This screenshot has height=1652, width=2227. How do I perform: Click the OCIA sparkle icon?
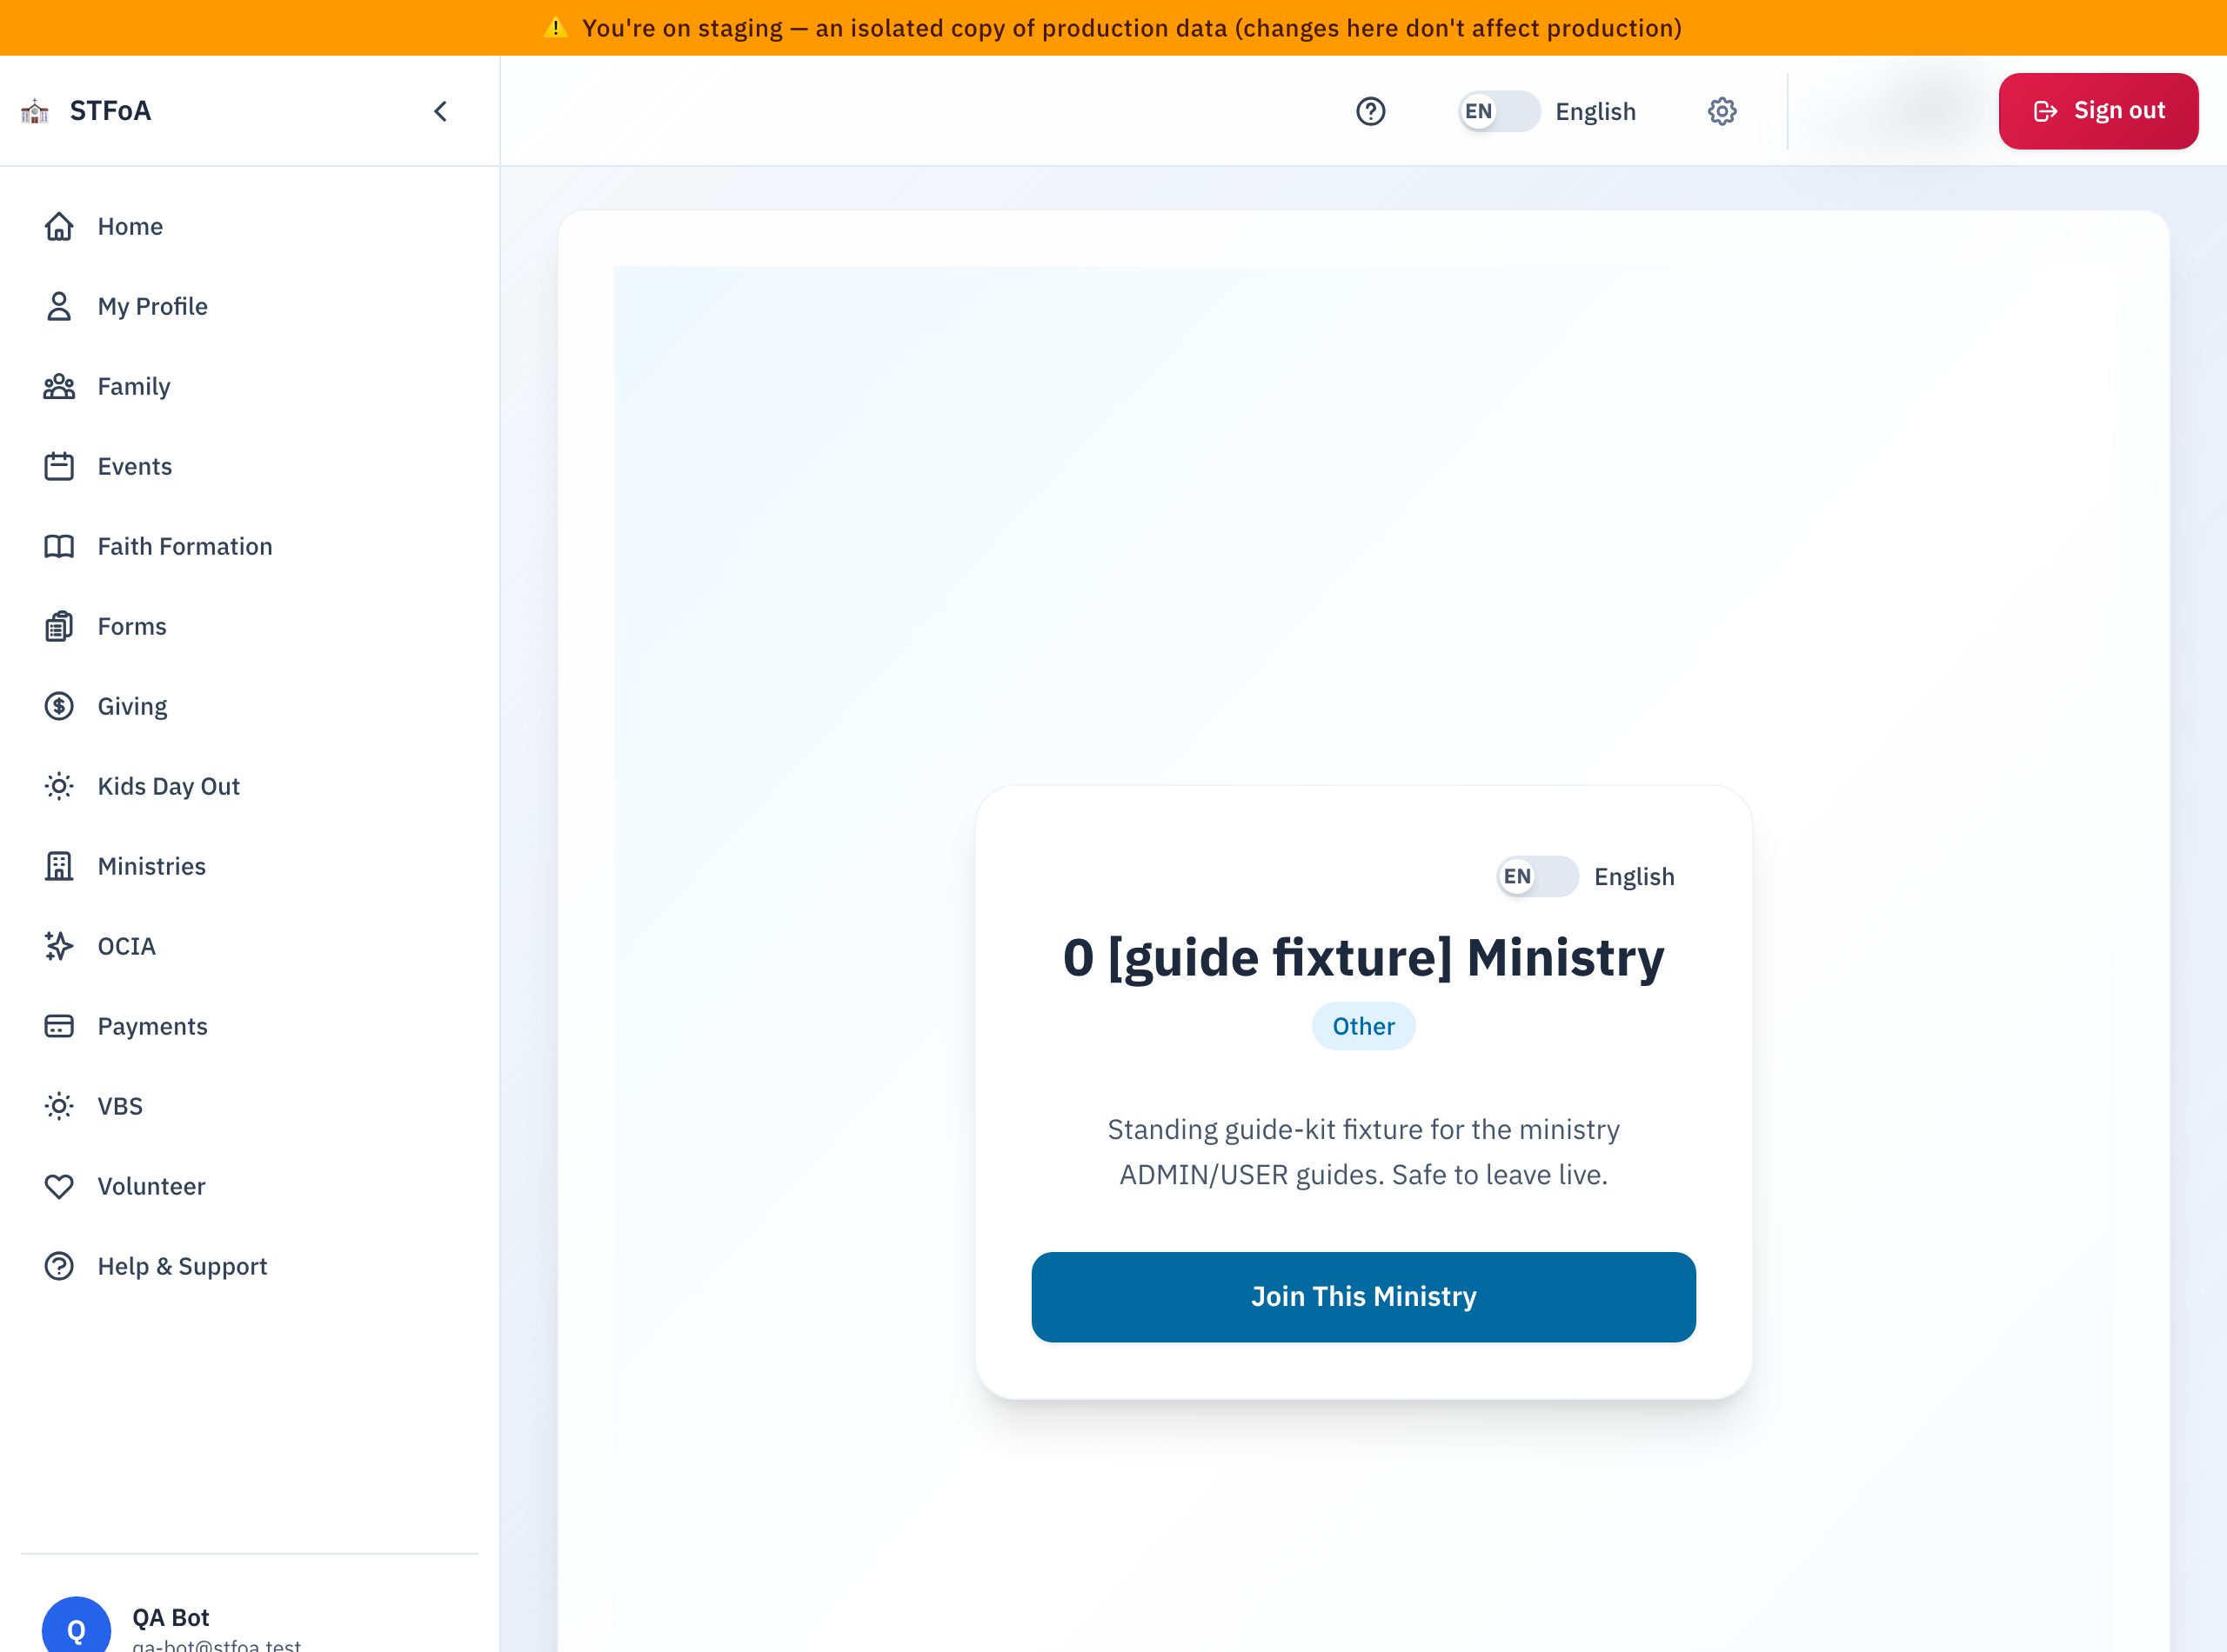pyautogui.click(x=59, y=947)
